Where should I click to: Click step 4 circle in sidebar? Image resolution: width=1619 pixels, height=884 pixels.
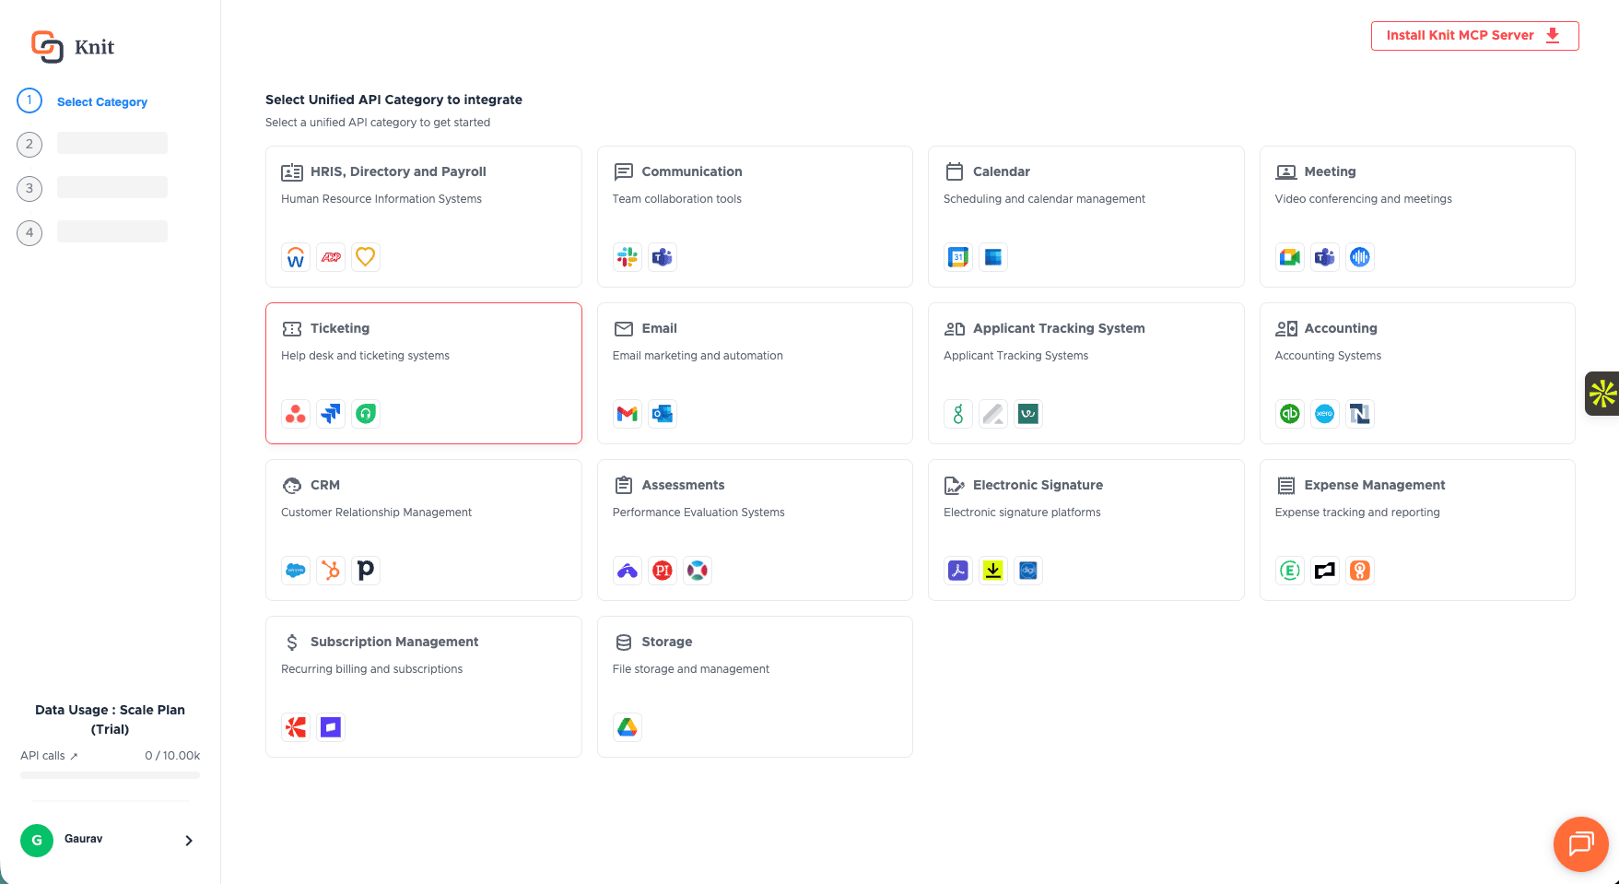point(29,232)
